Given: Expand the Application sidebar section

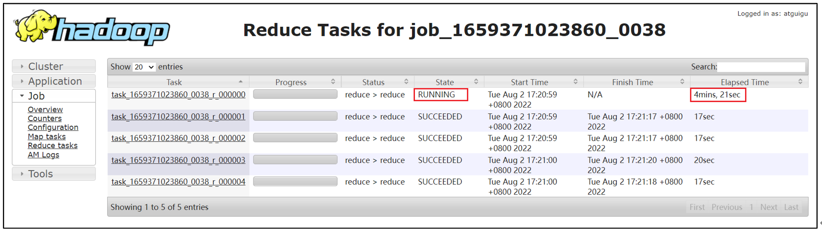Looking at the screenshot, I should click(x=54, y=81).
